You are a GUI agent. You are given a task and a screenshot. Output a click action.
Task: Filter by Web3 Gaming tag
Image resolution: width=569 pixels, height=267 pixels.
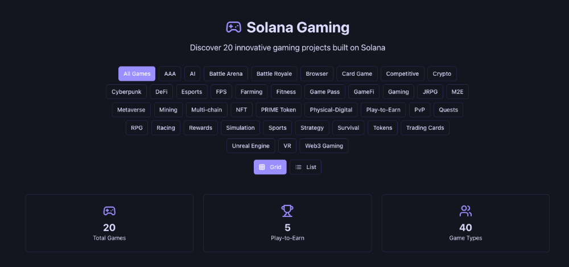[324, 146]
